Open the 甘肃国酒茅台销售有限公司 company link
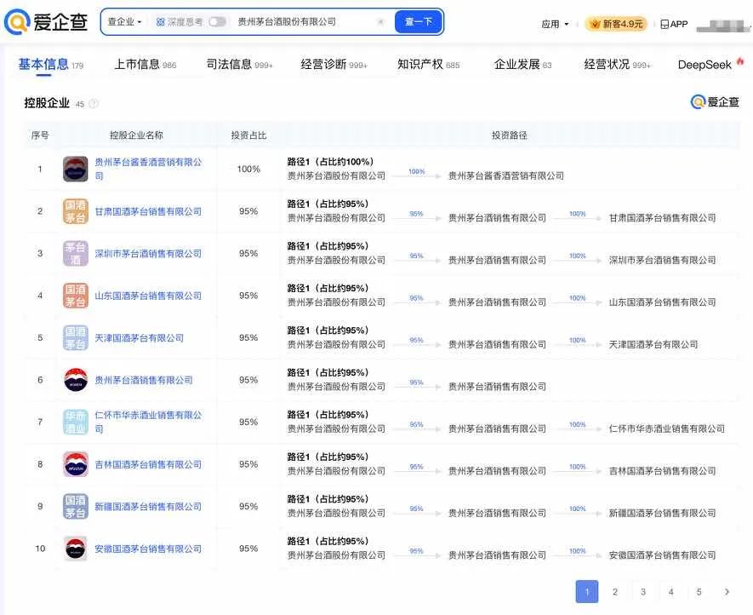The image size is (753, 615). [148, 211]
